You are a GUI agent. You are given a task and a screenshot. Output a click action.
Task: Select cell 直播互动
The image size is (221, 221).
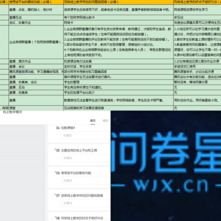click(x=36, y=18)
